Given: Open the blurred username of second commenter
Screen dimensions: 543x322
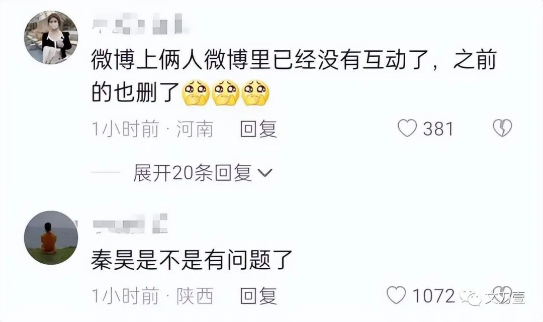Looking at the screenshot, I should click(x=130, y=224).
